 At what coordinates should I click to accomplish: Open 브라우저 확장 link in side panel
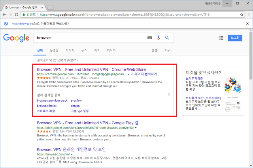(x=194, y=78)
